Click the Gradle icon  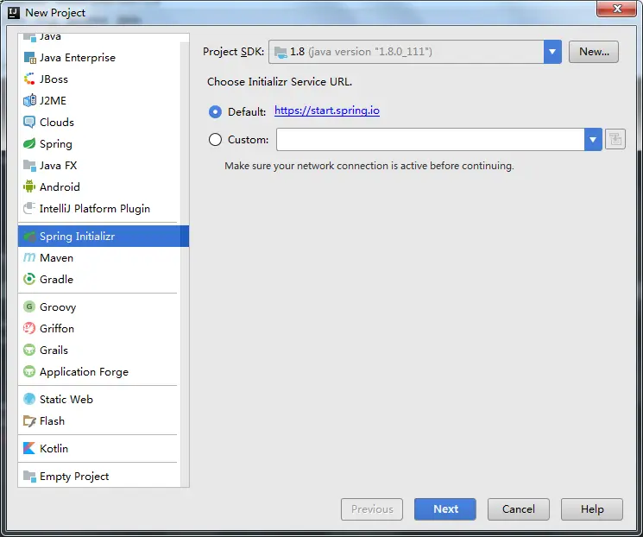click(x=29, y=280)
